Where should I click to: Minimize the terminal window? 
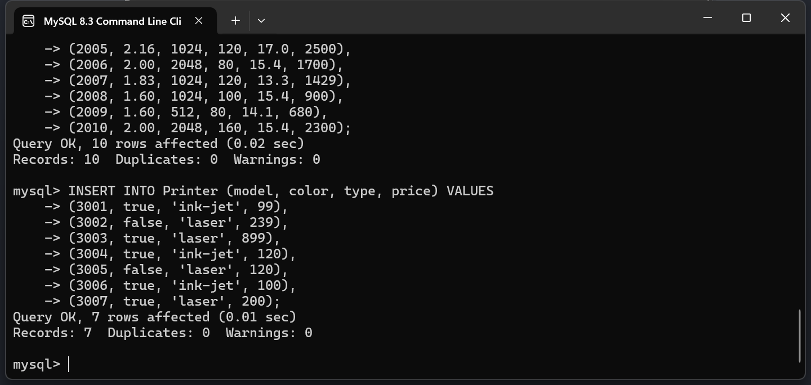[708, 18]
